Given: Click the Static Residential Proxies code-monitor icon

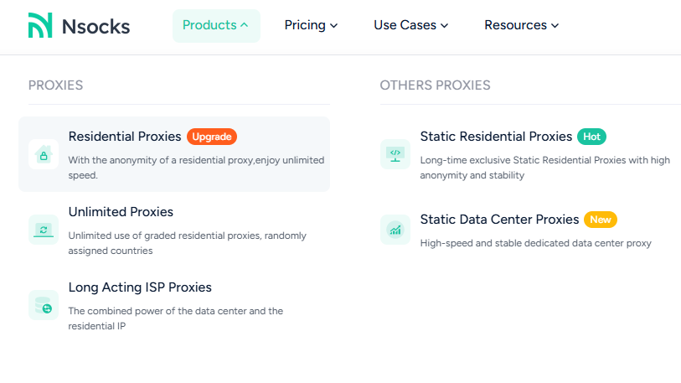Looking at the screenshot, I should [395, 154].
